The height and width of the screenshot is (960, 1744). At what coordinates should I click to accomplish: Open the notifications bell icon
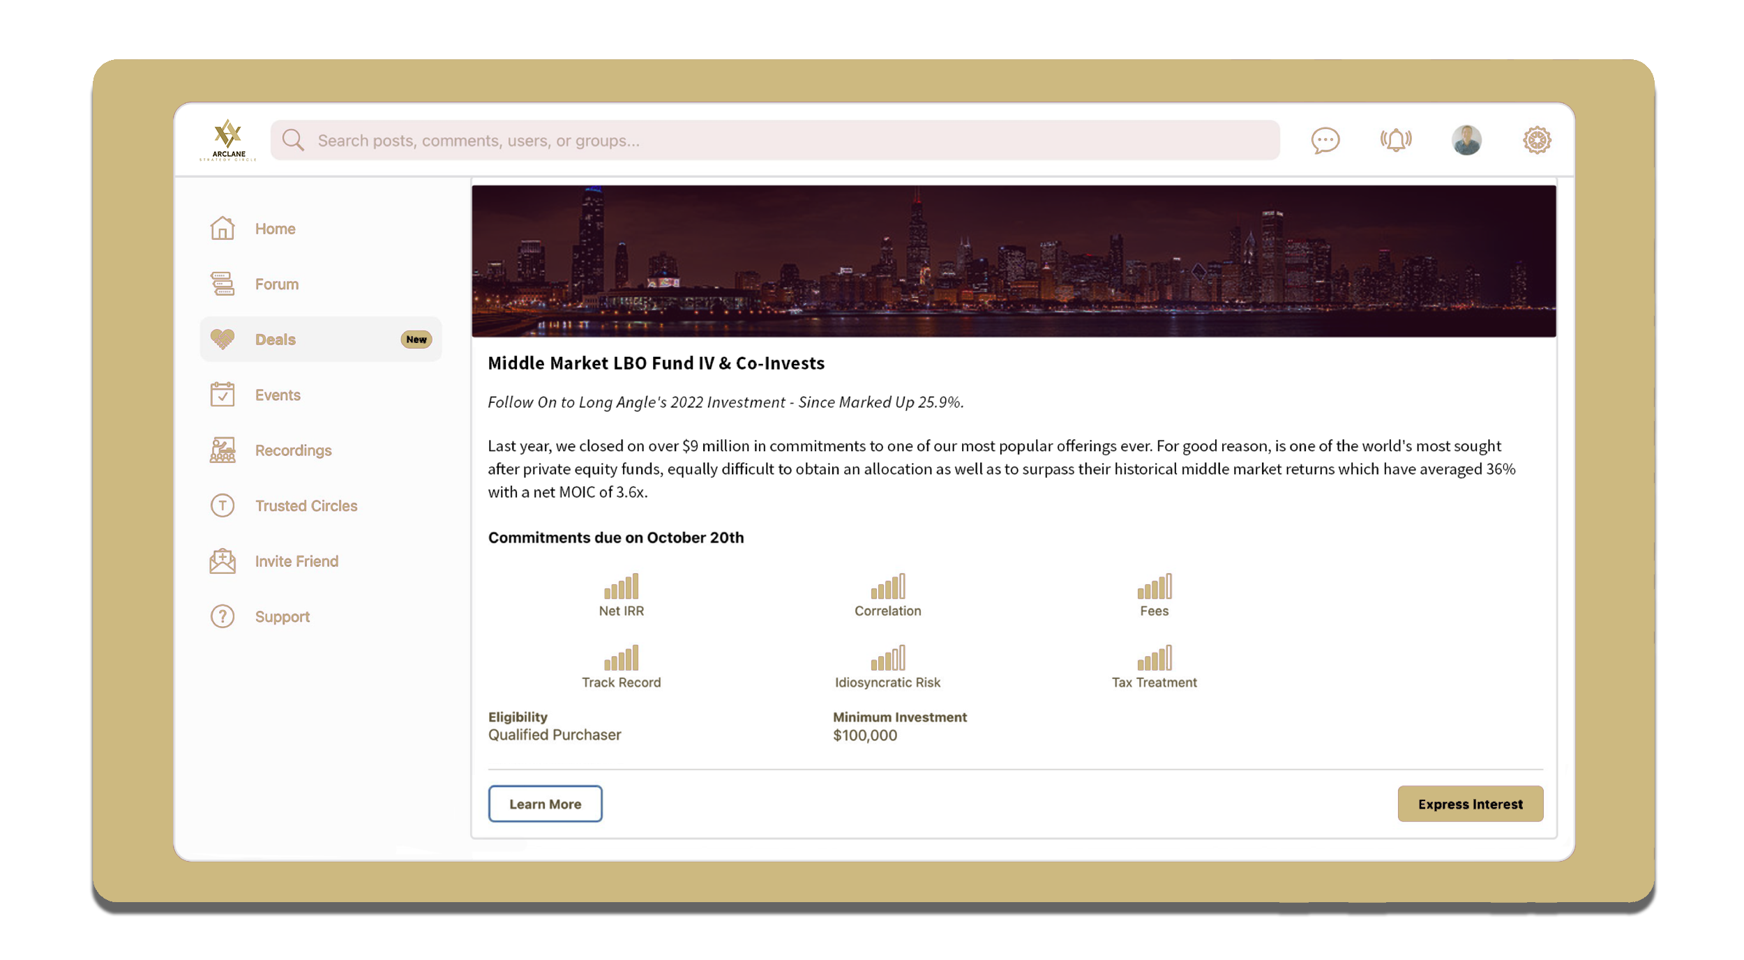point(1395,140)
